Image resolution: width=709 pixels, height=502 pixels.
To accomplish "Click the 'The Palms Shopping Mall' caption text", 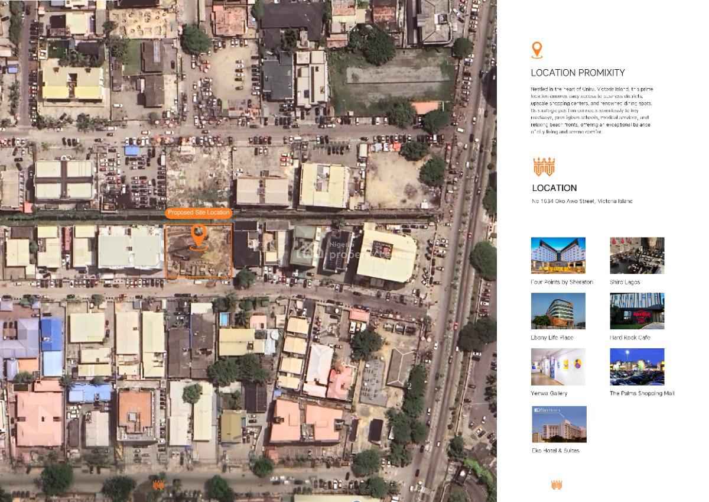I will click(642, 393).
